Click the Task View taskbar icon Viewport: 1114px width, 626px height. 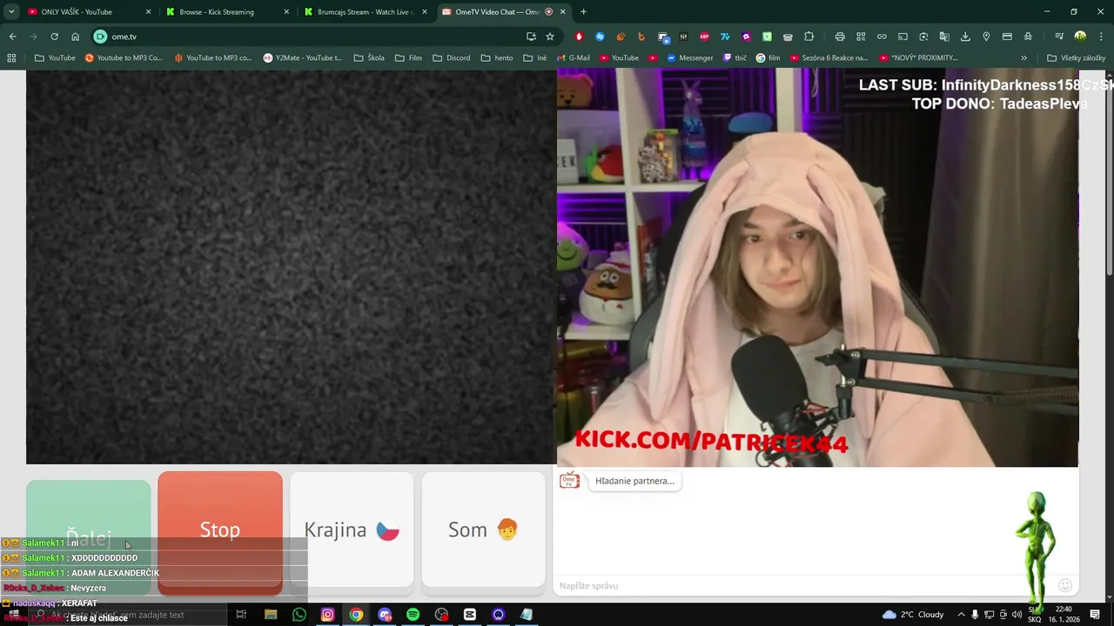click(x=241, y=615)
